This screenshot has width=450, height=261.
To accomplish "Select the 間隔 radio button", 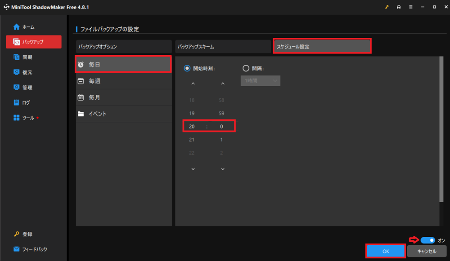I will tap(246, 68).
